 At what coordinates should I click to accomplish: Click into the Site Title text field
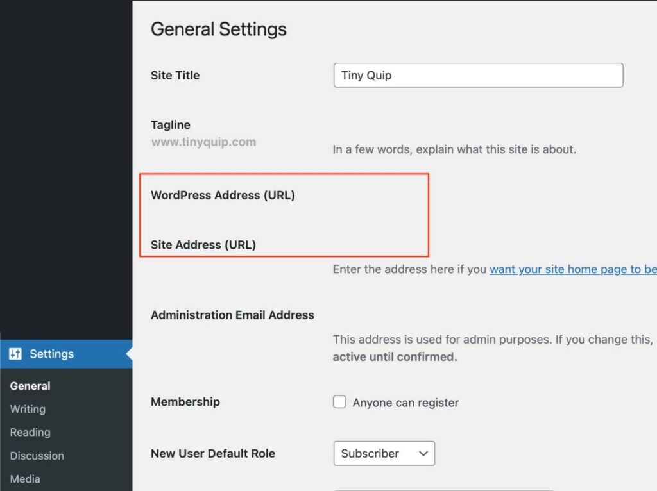pyautogui.click(x=478, y=75)
